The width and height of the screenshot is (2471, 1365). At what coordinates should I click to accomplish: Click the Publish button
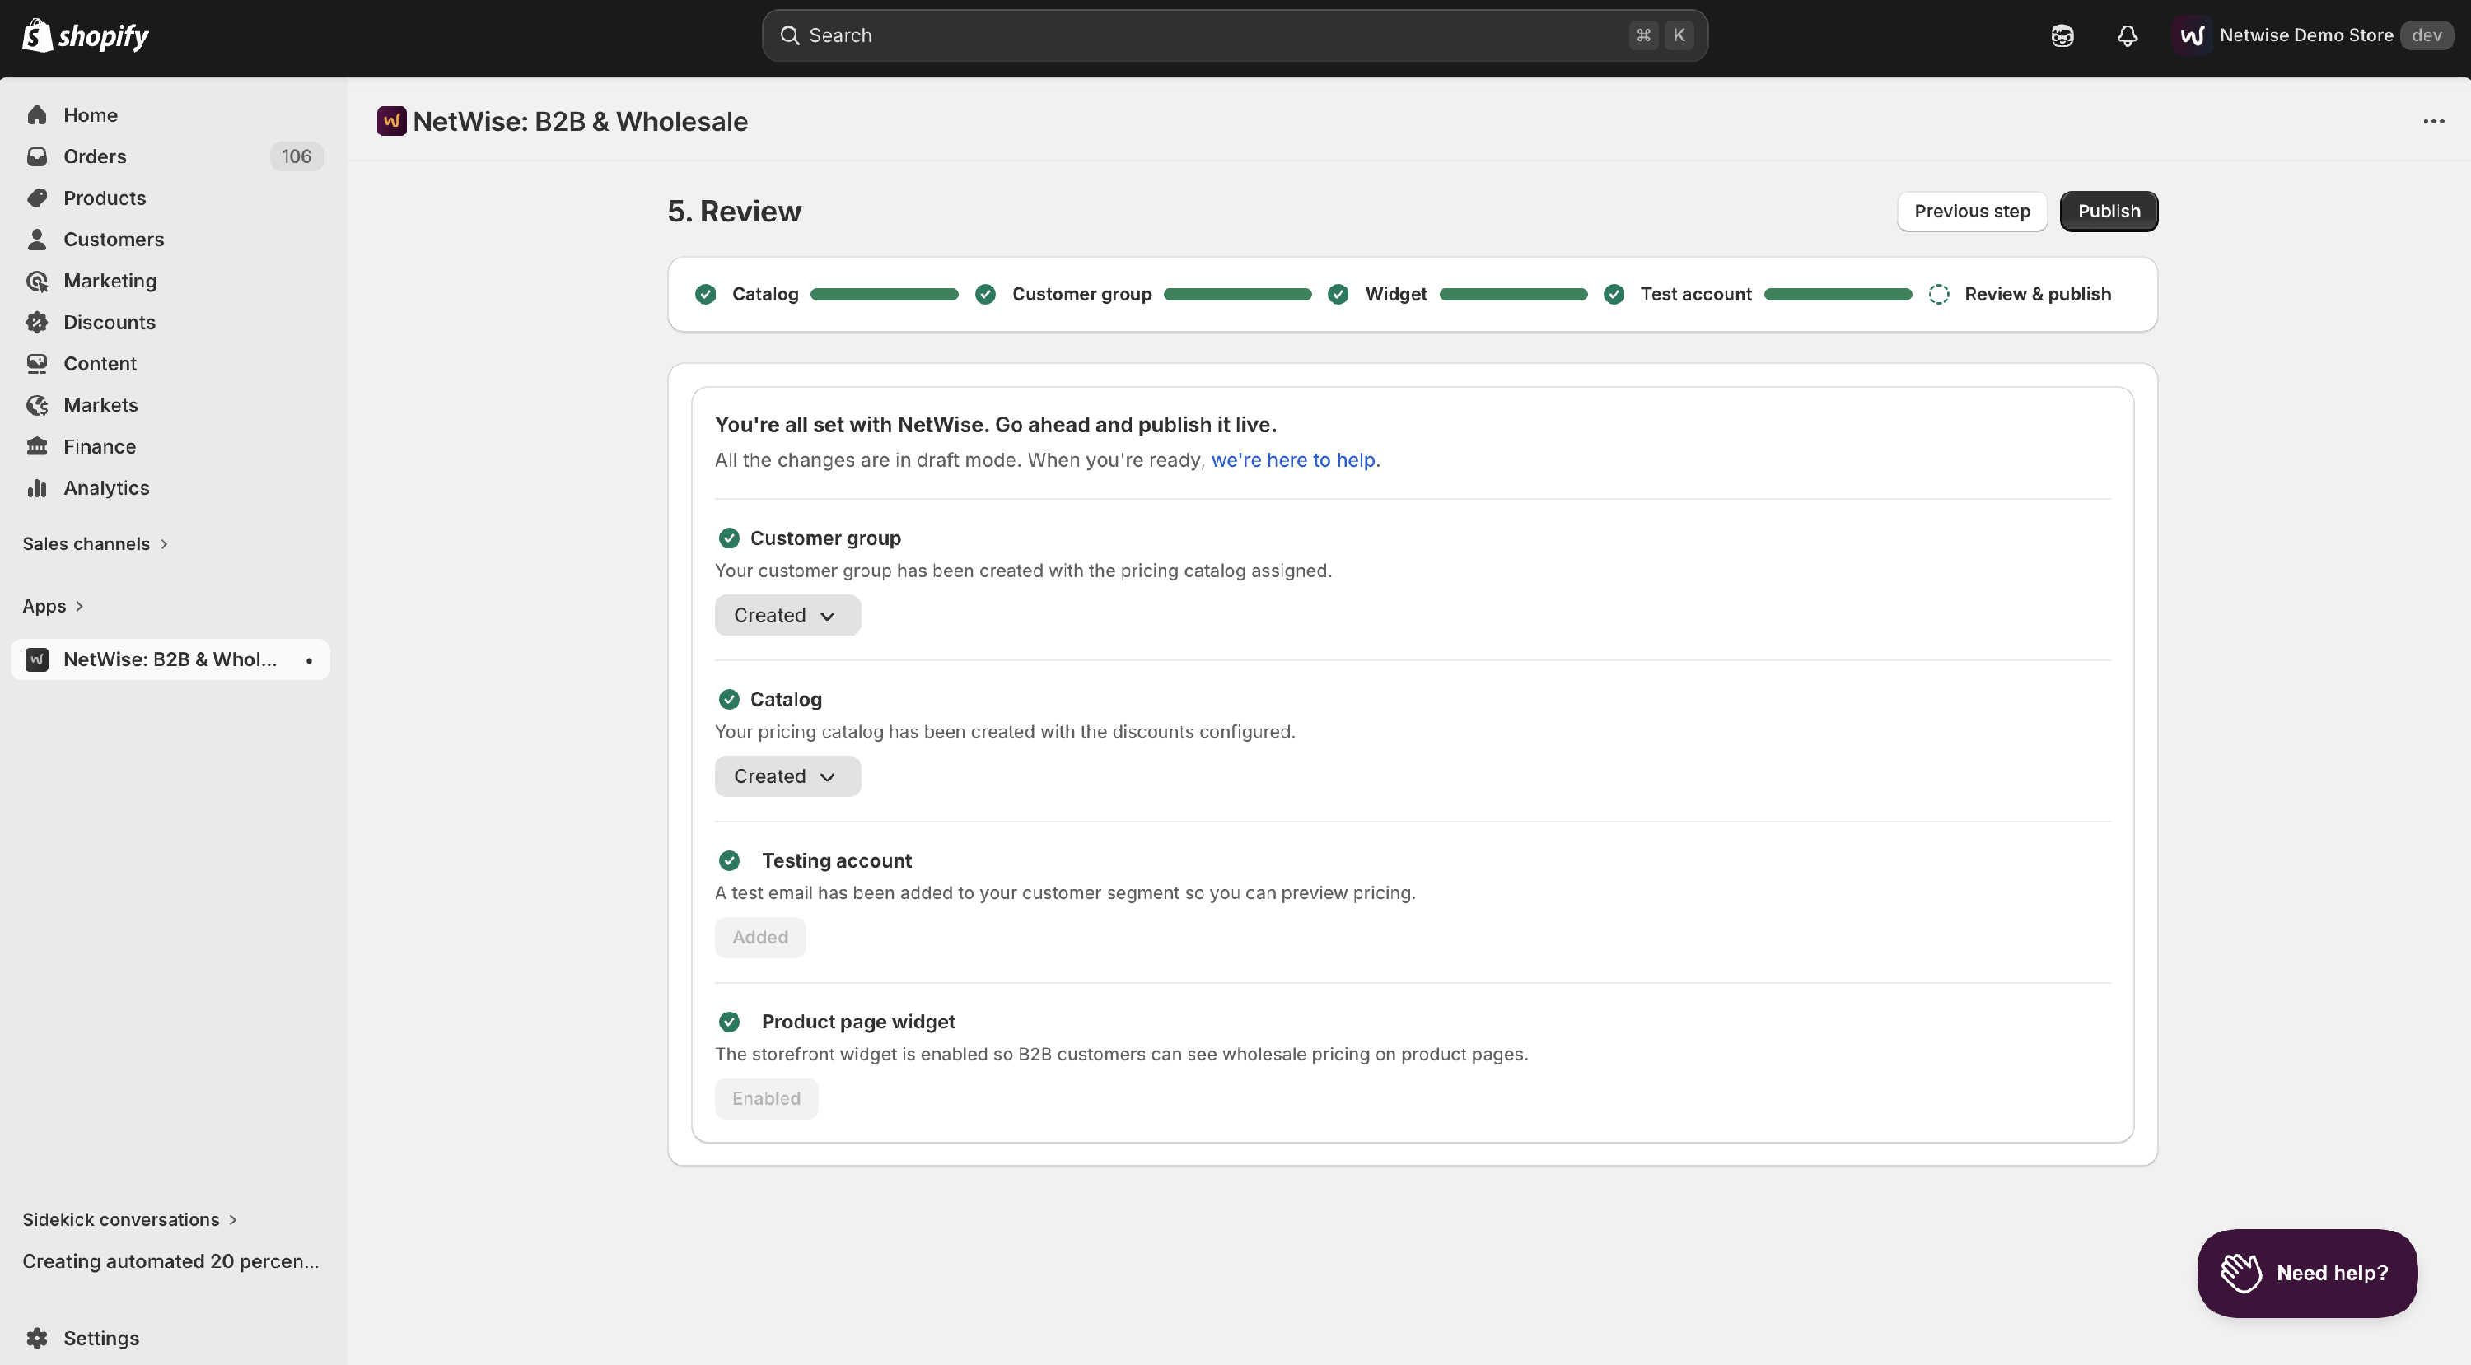click(2109, 212)
